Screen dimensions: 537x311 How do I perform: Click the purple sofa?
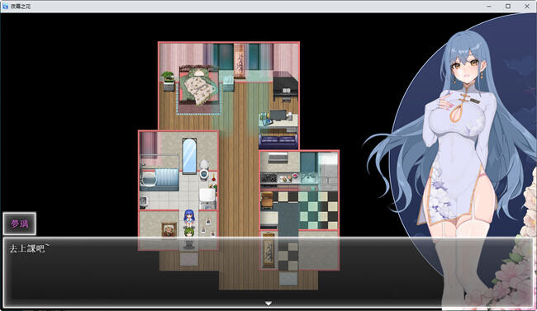coord(278,140)
